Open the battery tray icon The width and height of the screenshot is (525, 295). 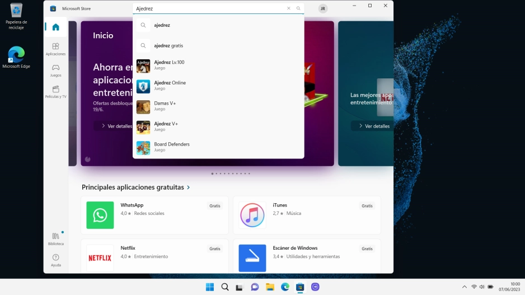click(490, 287)
